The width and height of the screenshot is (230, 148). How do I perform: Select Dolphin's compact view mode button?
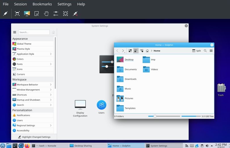(x=136, y=51)
